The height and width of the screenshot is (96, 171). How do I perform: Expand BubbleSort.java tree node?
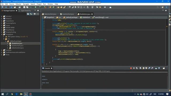click(x=8, y=43)
